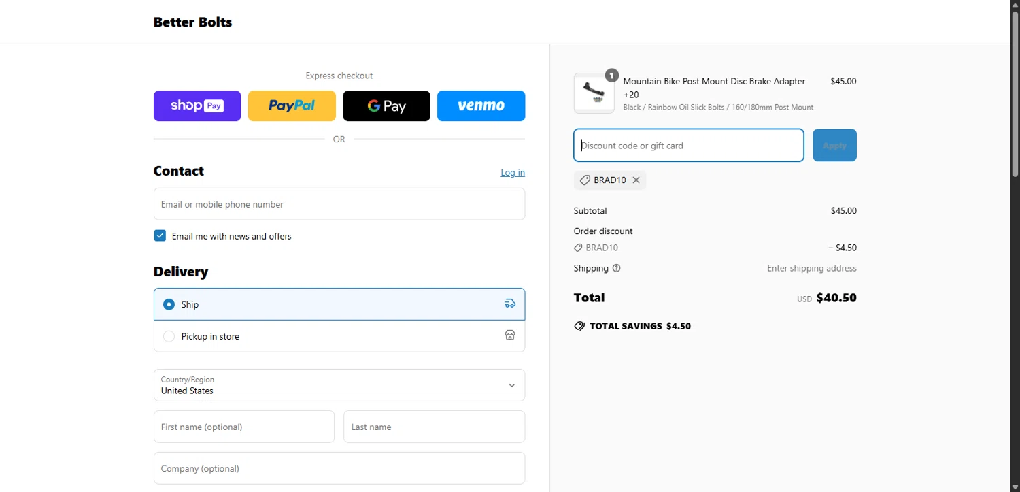Click the store pickup icon
1020x492 pixels.
[510, 335]
